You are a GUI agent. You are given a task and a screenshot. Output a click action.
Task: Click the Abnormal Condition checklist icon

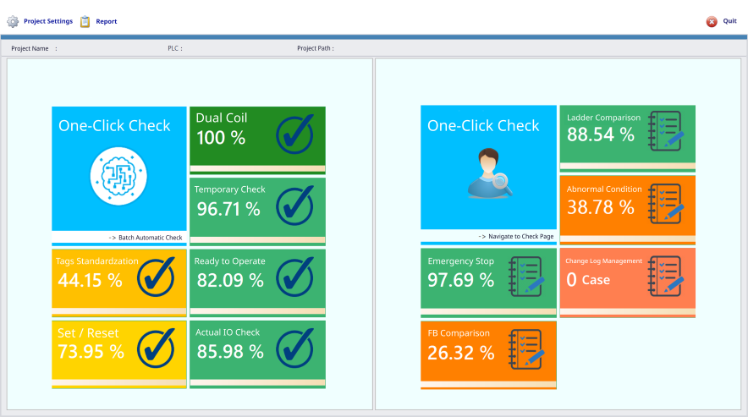click(664, 203)
